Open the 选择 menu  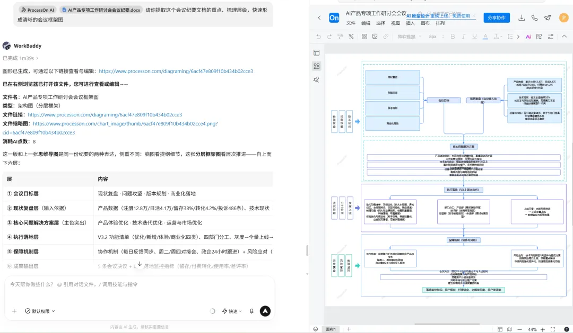point(381,23)
